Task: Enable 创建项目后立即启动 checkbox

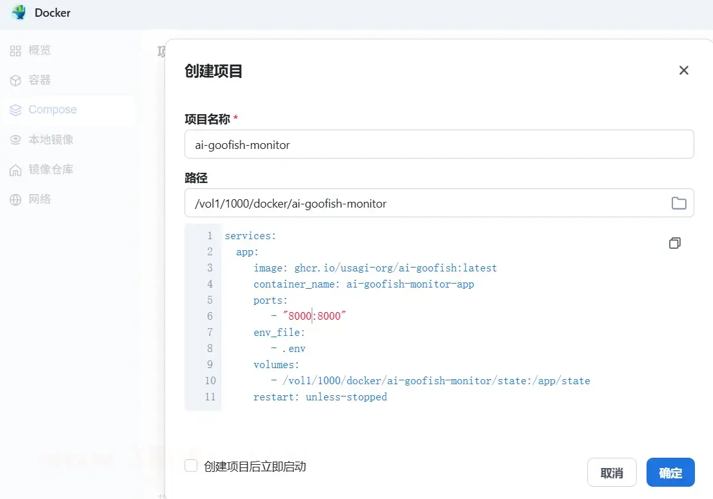Action: pyautogui.click(x=191, y=465)
